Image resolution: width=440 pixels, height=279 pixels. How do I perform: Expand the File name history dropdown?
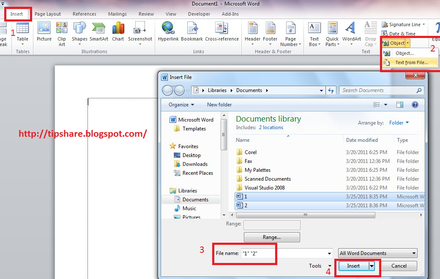click(329, 254)
